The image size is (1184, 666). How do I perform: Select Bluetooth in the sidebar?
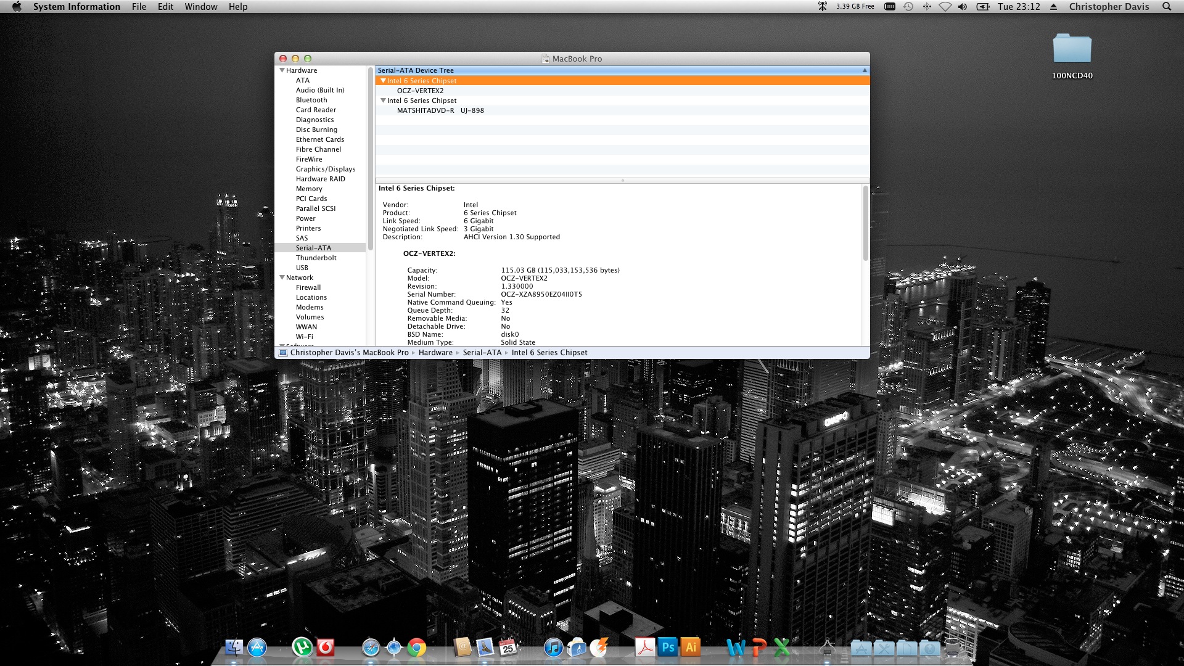coord(311,100)
